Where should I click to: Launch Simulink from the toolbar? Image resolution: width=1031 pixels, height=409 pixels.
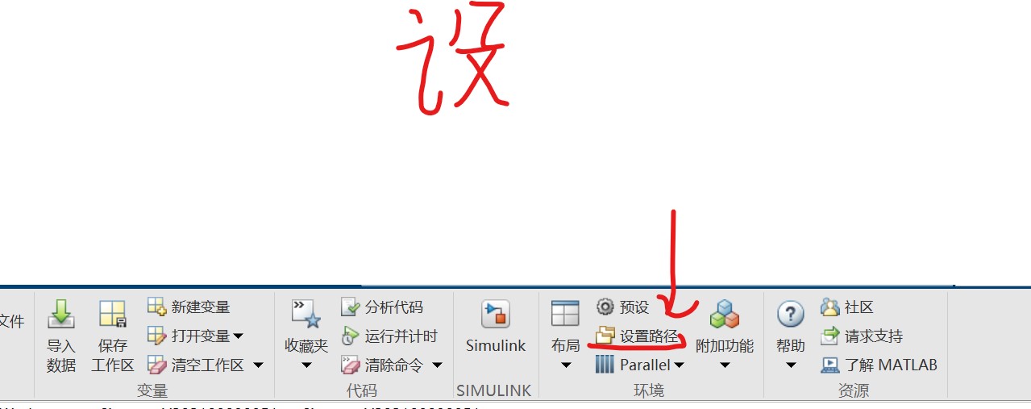point(496,314)
